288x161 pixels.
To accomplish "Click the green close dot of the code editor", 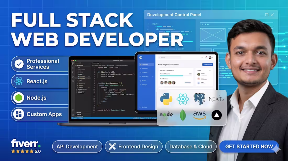I will [75, 60].
